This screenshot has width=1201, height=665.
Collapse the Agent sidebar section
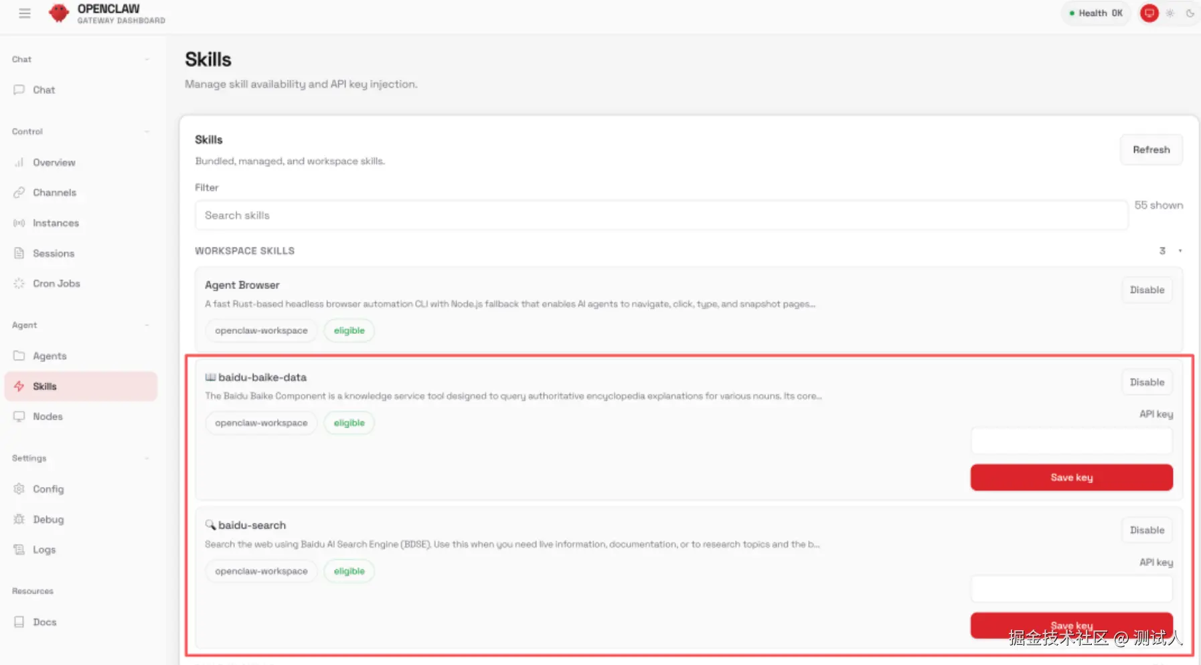point(147,325)
